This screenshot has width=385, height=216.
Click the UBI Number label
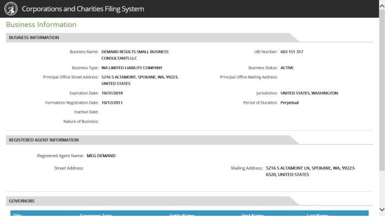click(266, 52)
